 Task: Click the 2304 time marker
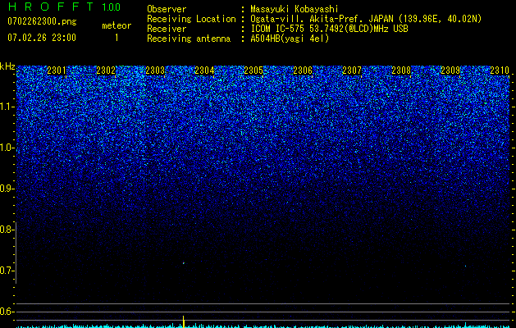(x=204, y=71)
